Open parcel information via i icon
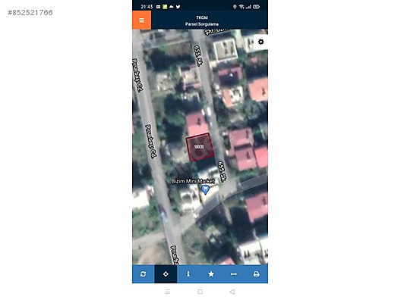Viewport: 401px width, 300px height. click(188, 274)
